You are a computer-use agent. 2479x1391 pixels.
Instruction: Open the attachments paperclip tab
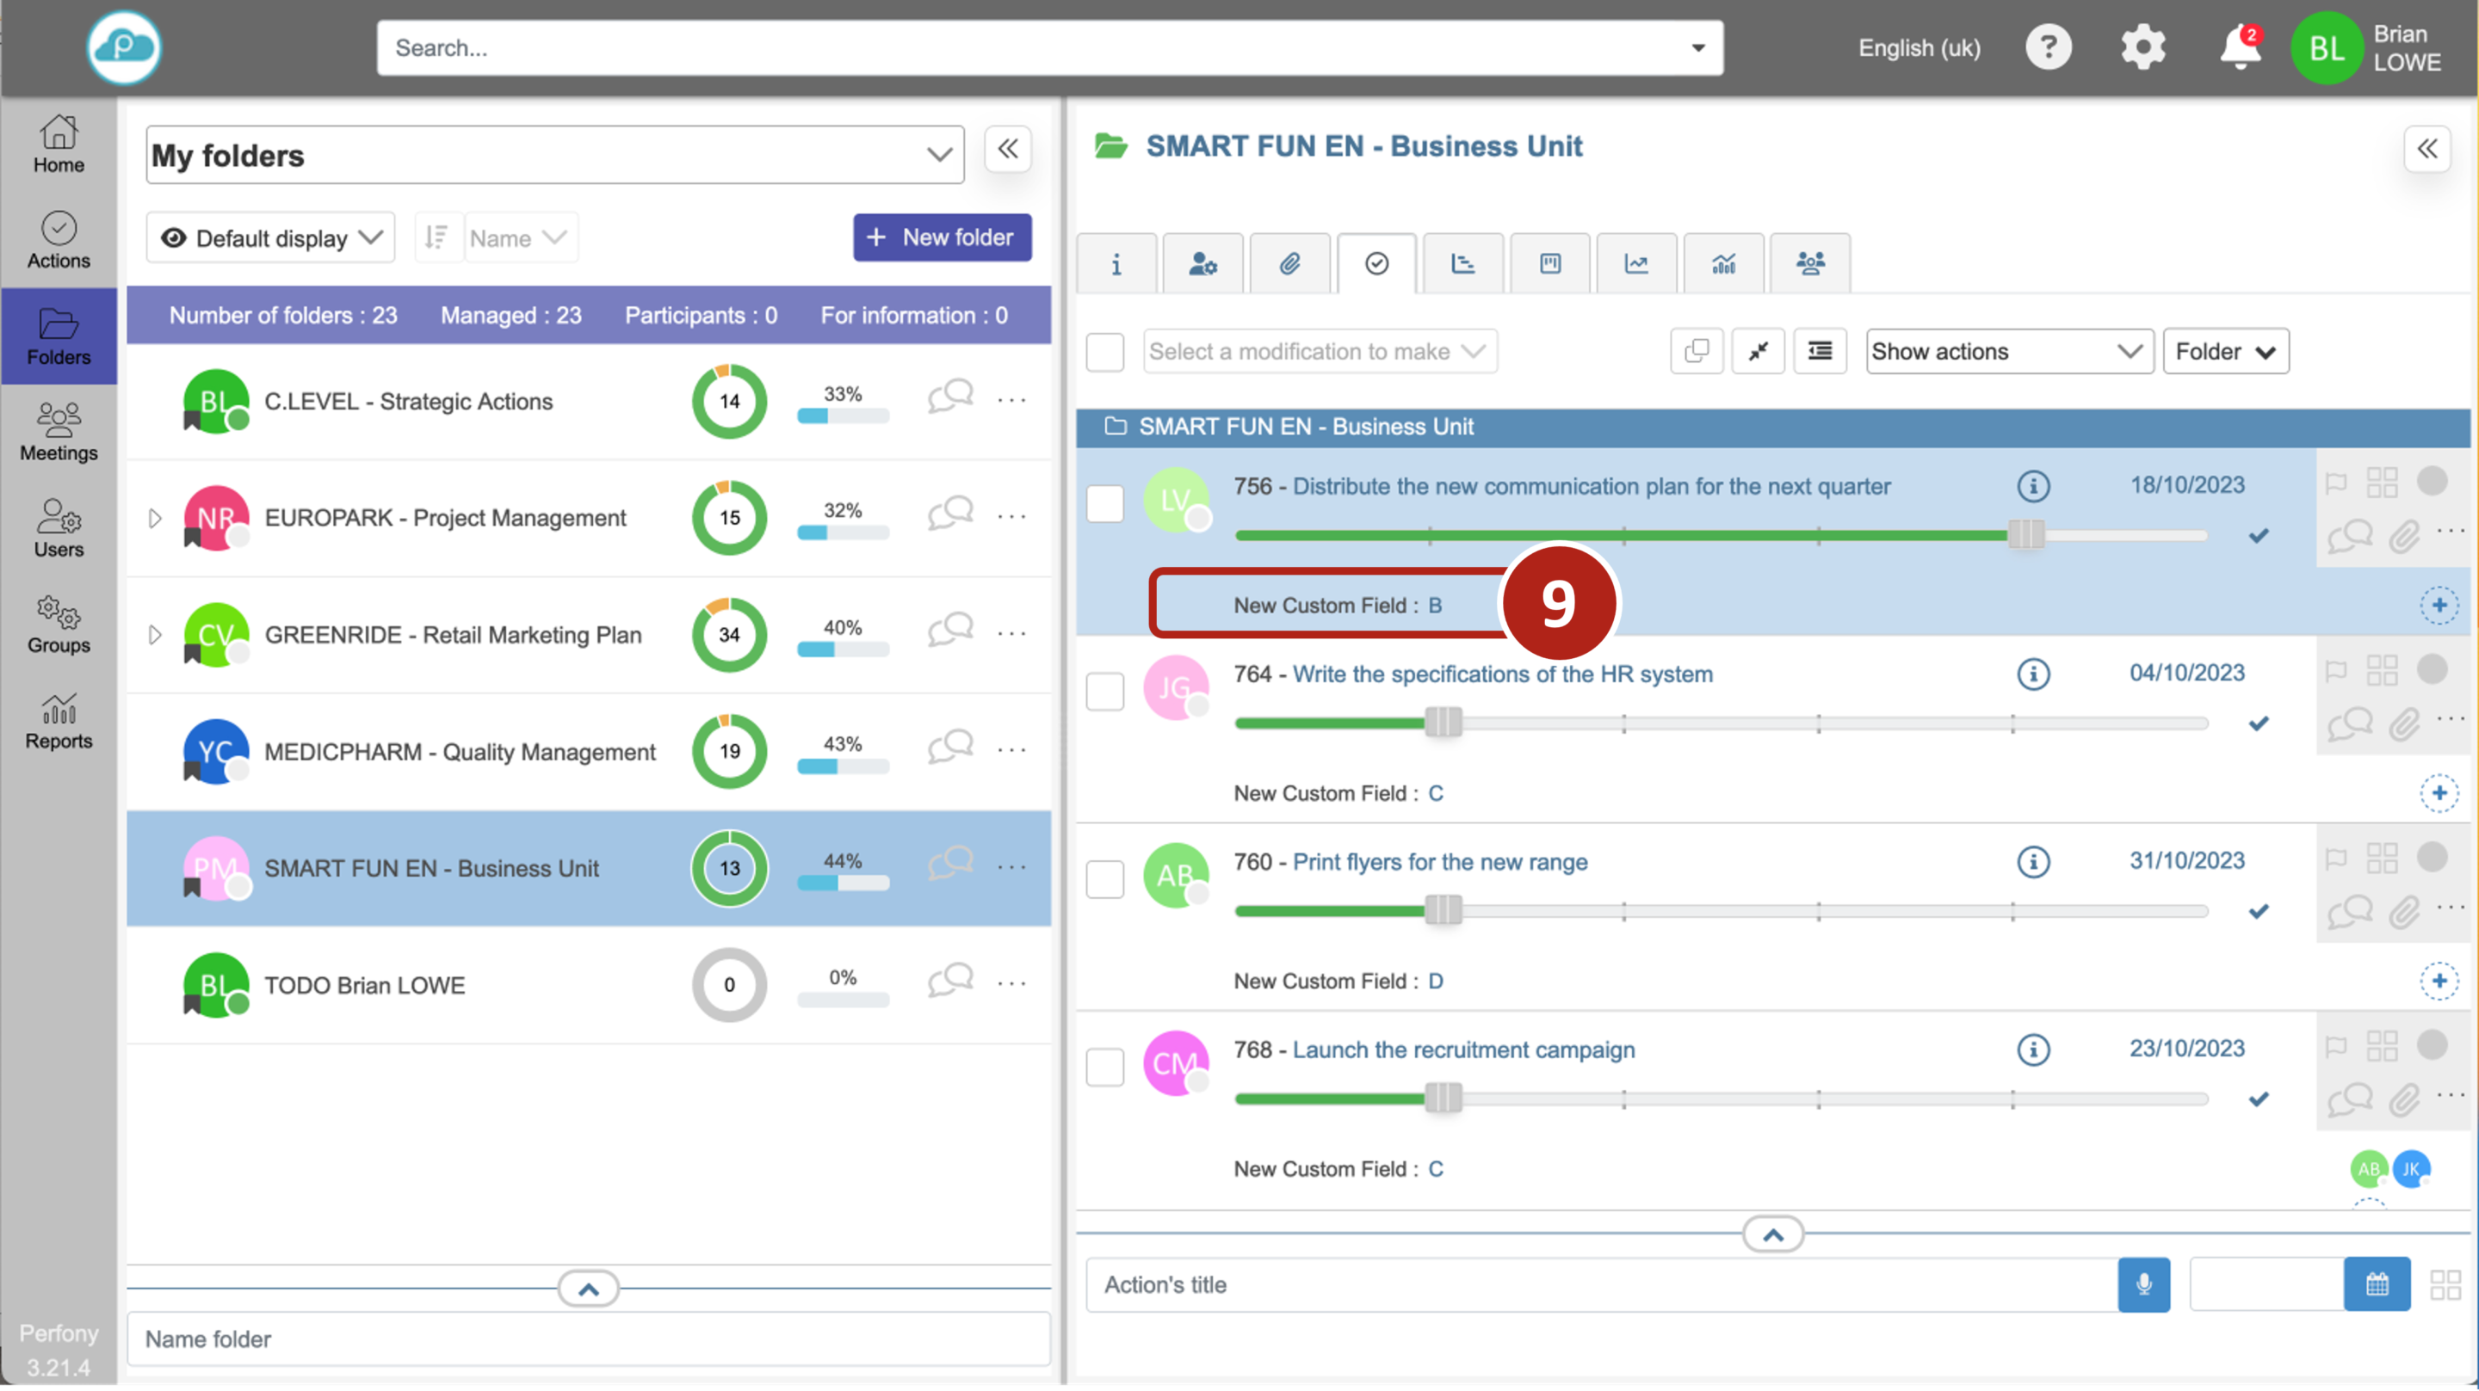point(1289,263)
